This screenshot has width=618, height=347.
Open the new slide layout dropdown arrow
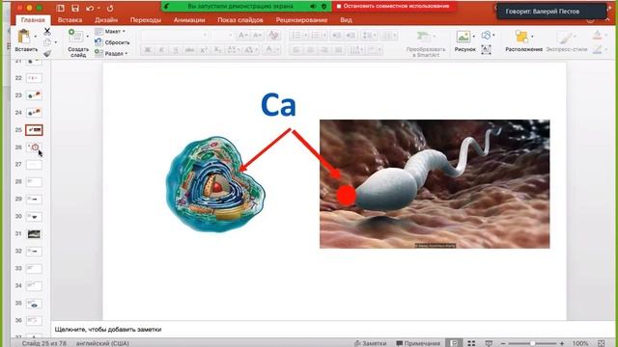coord(87,37)
